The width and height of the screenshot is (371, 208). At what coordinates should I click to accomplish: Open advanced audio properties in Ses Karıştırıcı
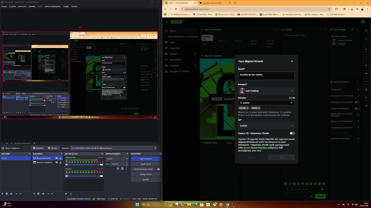point(66,194)
